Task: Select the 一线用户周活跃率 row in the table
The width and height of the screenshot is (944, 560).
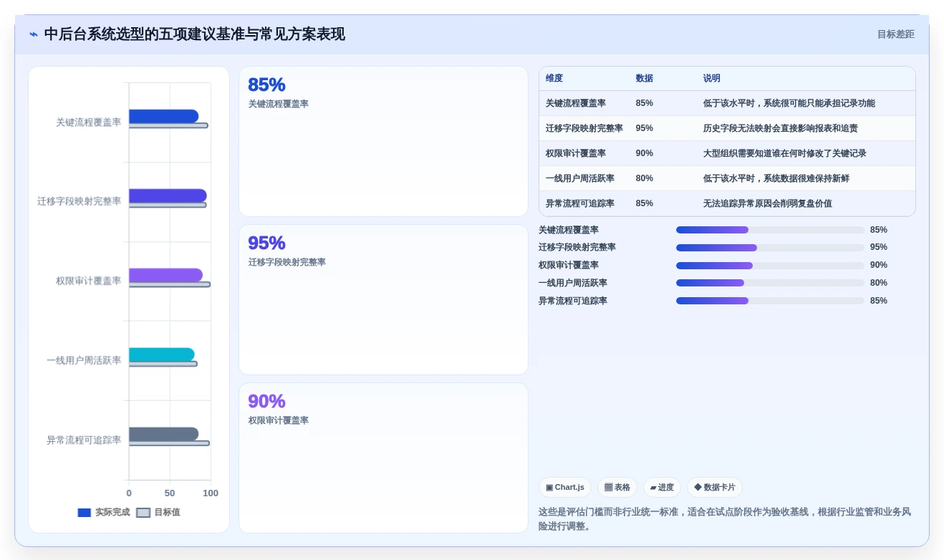Action: pos(727,178)
